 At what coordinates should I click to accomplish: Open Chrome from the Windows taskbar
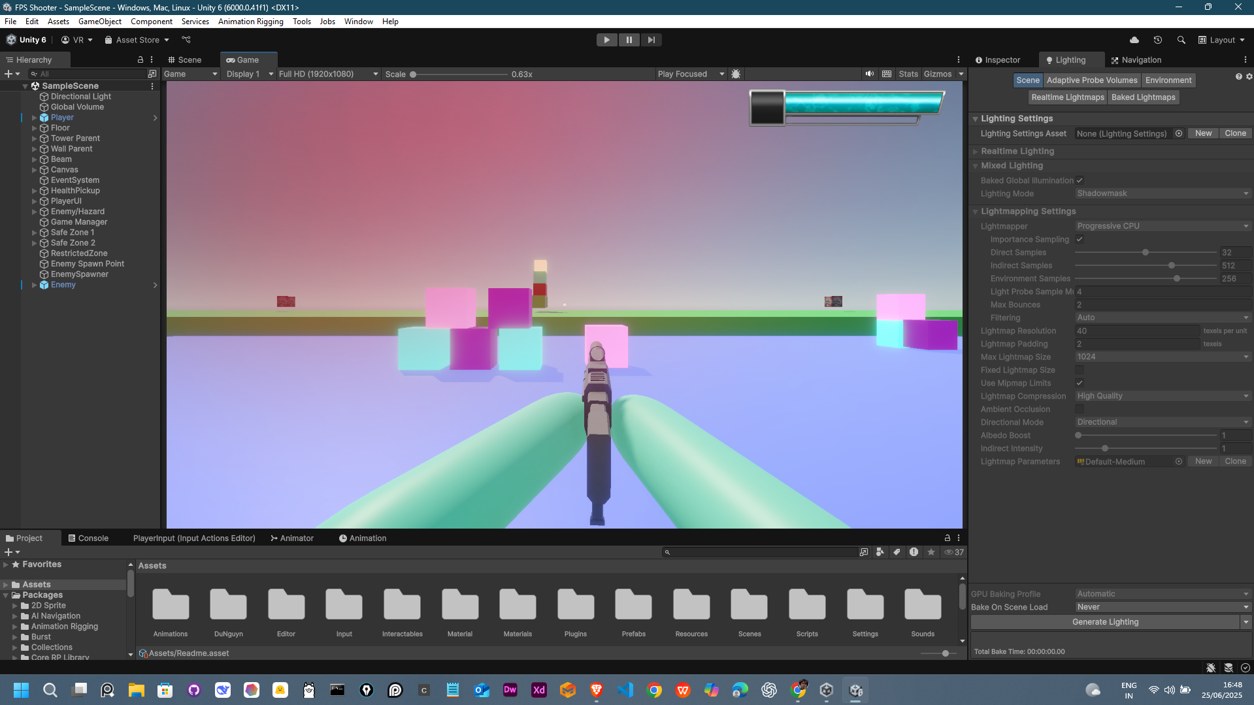654,690
